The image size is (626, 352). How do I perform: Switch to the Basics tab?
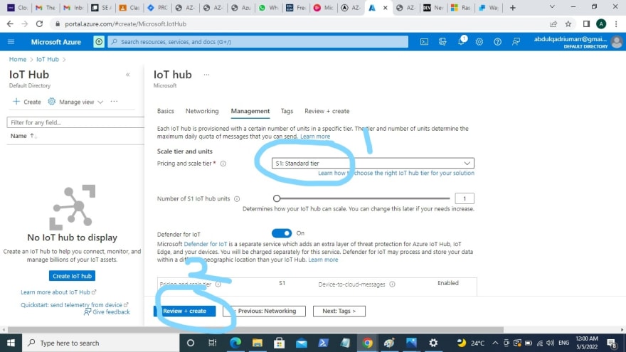click(x=165, y=111)
